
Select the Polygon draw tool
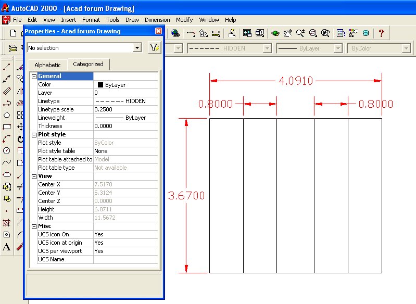tap(7, 115)
